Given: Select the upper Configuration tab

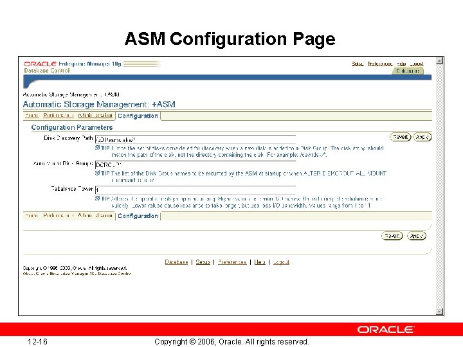Looking at the screenshot, I should [x=138, y=116].
